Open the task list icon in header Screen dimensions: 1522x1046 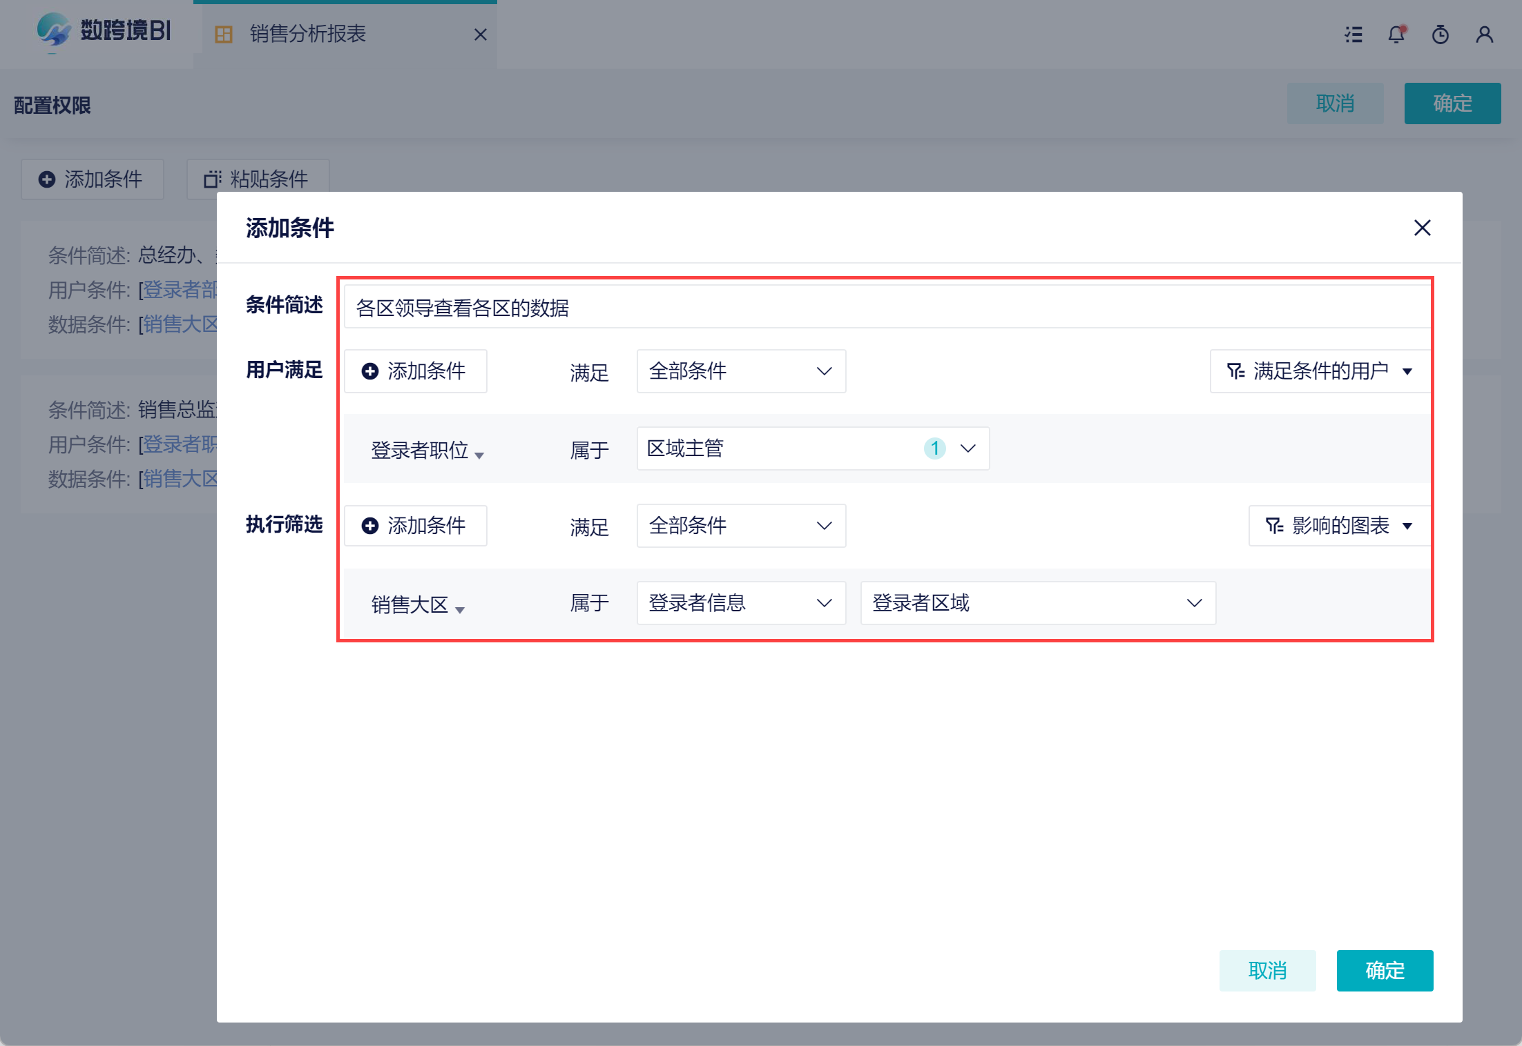coord(1354,34)
